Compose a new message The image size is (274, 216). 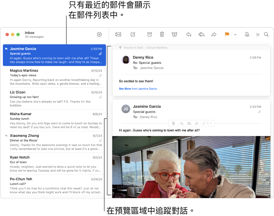click(133, 34)
